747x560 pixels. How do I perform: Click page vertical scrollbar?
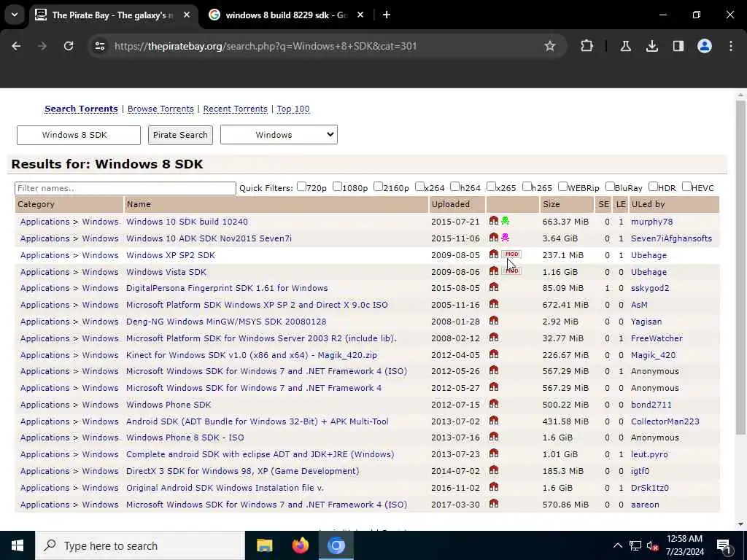point(740,267)
